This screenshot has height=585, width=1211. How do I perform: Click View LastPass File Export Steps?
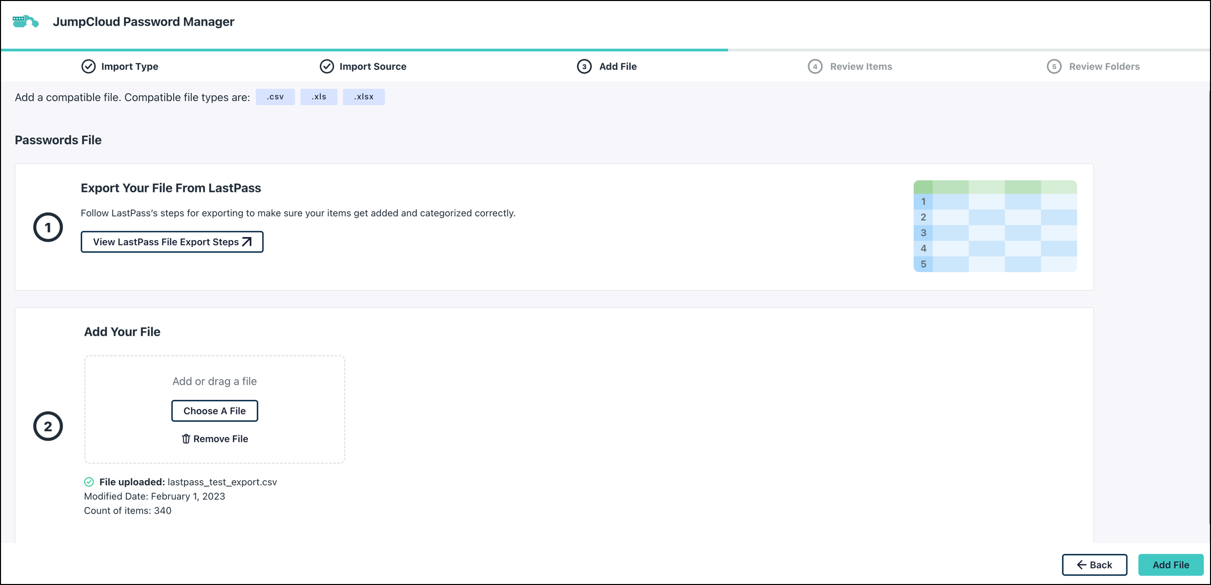[x=172, y=241]
